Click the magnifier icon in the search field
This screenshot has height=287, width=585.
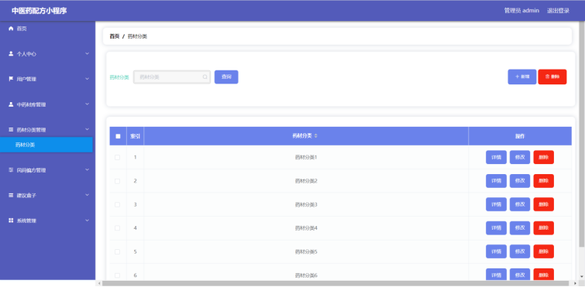point(205,77)
